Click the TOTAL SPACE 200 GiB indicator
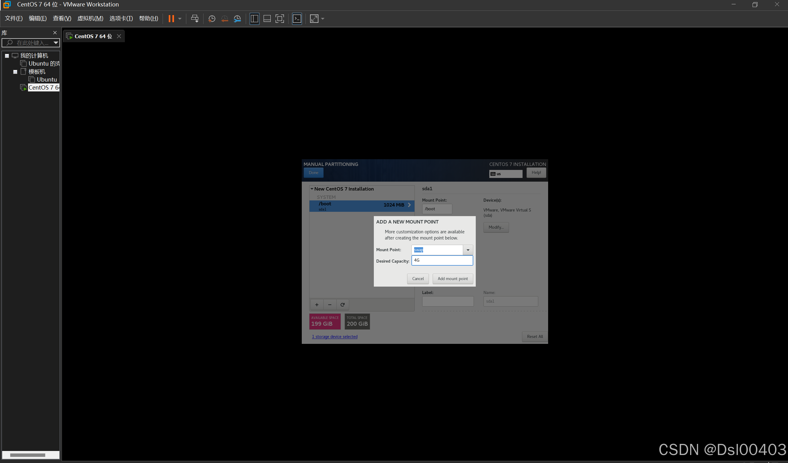 pyautogui.click(x=357, y=321)
